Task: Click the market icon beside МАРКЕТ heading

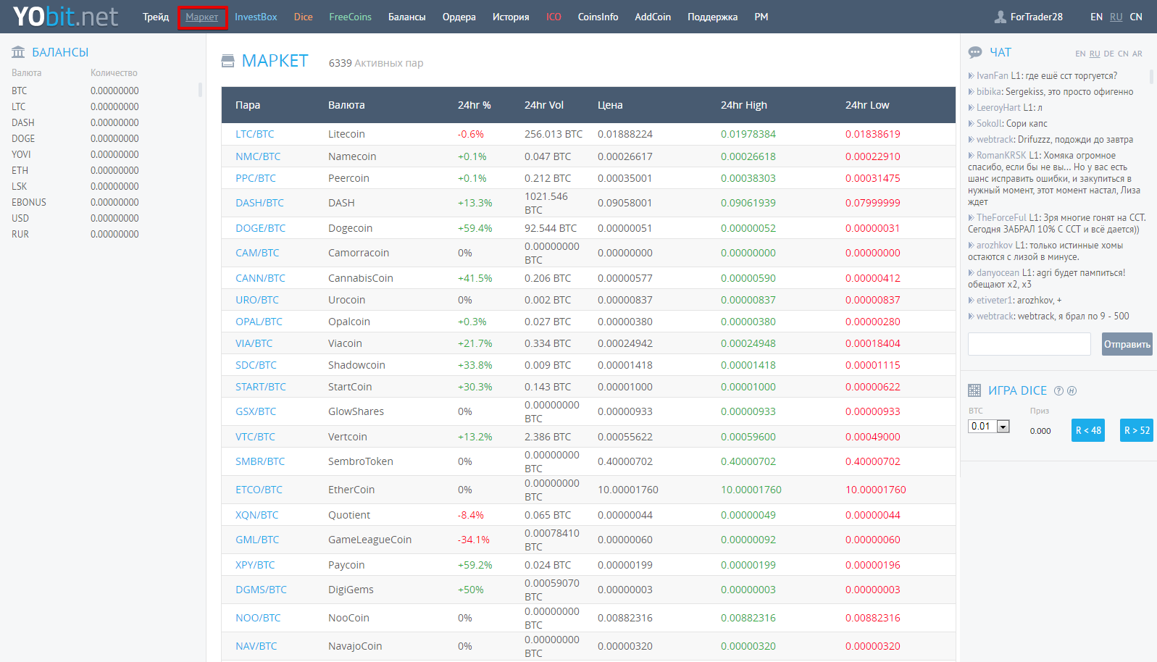Action: point(227,61)
